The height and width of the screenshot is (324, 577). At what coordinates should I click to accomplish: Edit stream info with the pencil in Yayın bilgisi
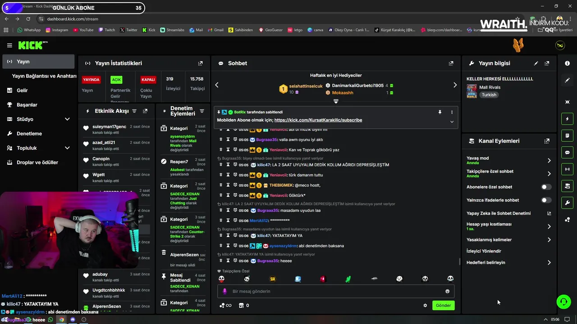coord(536,63)
